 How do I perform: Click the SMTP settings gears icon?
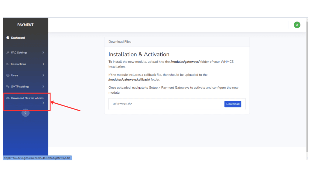pyautogui.click(x=8, y=87)
